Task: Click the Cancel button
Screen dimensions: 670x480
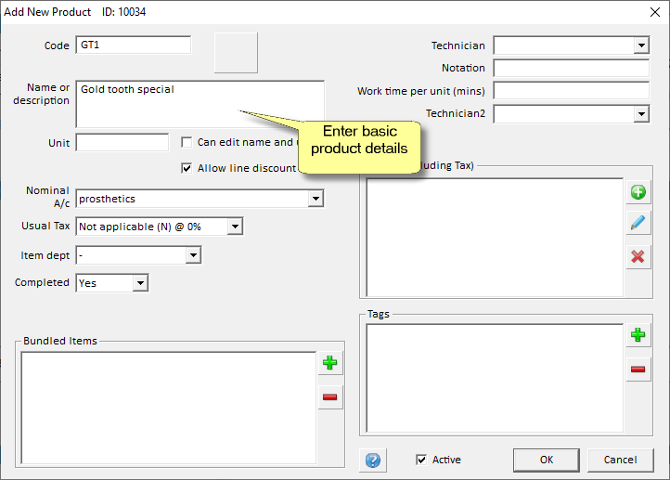Action: pyautogui.click(x=621, y=460)
